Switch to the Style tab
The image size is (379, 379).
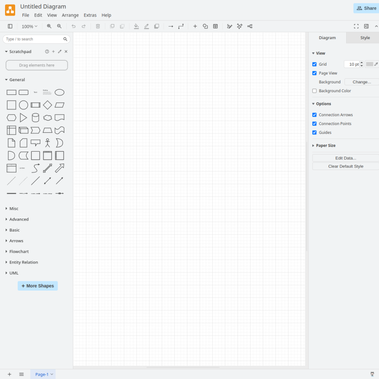coord(365,38)
